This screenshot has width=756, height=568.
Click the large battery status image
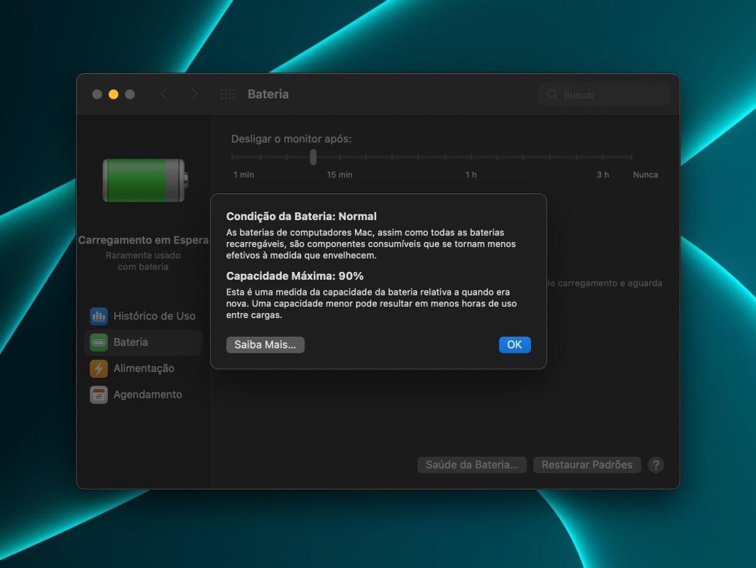click(144, 181)
